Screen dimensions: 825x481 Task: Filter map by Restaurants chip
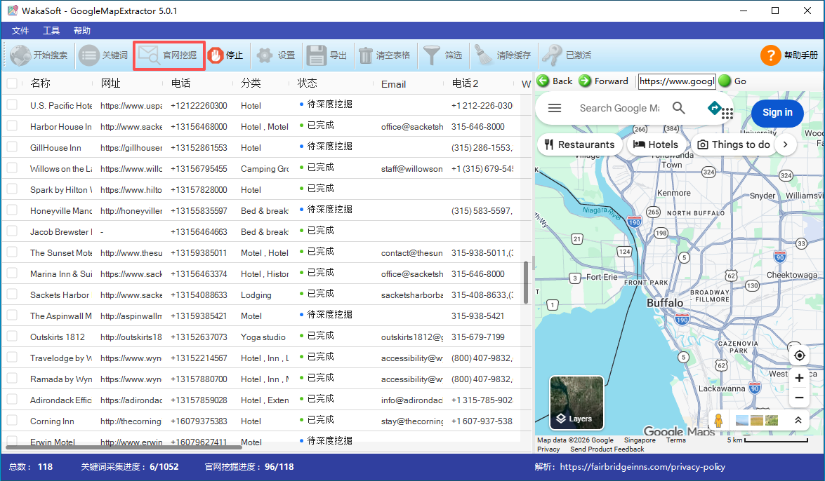[580, 144]
